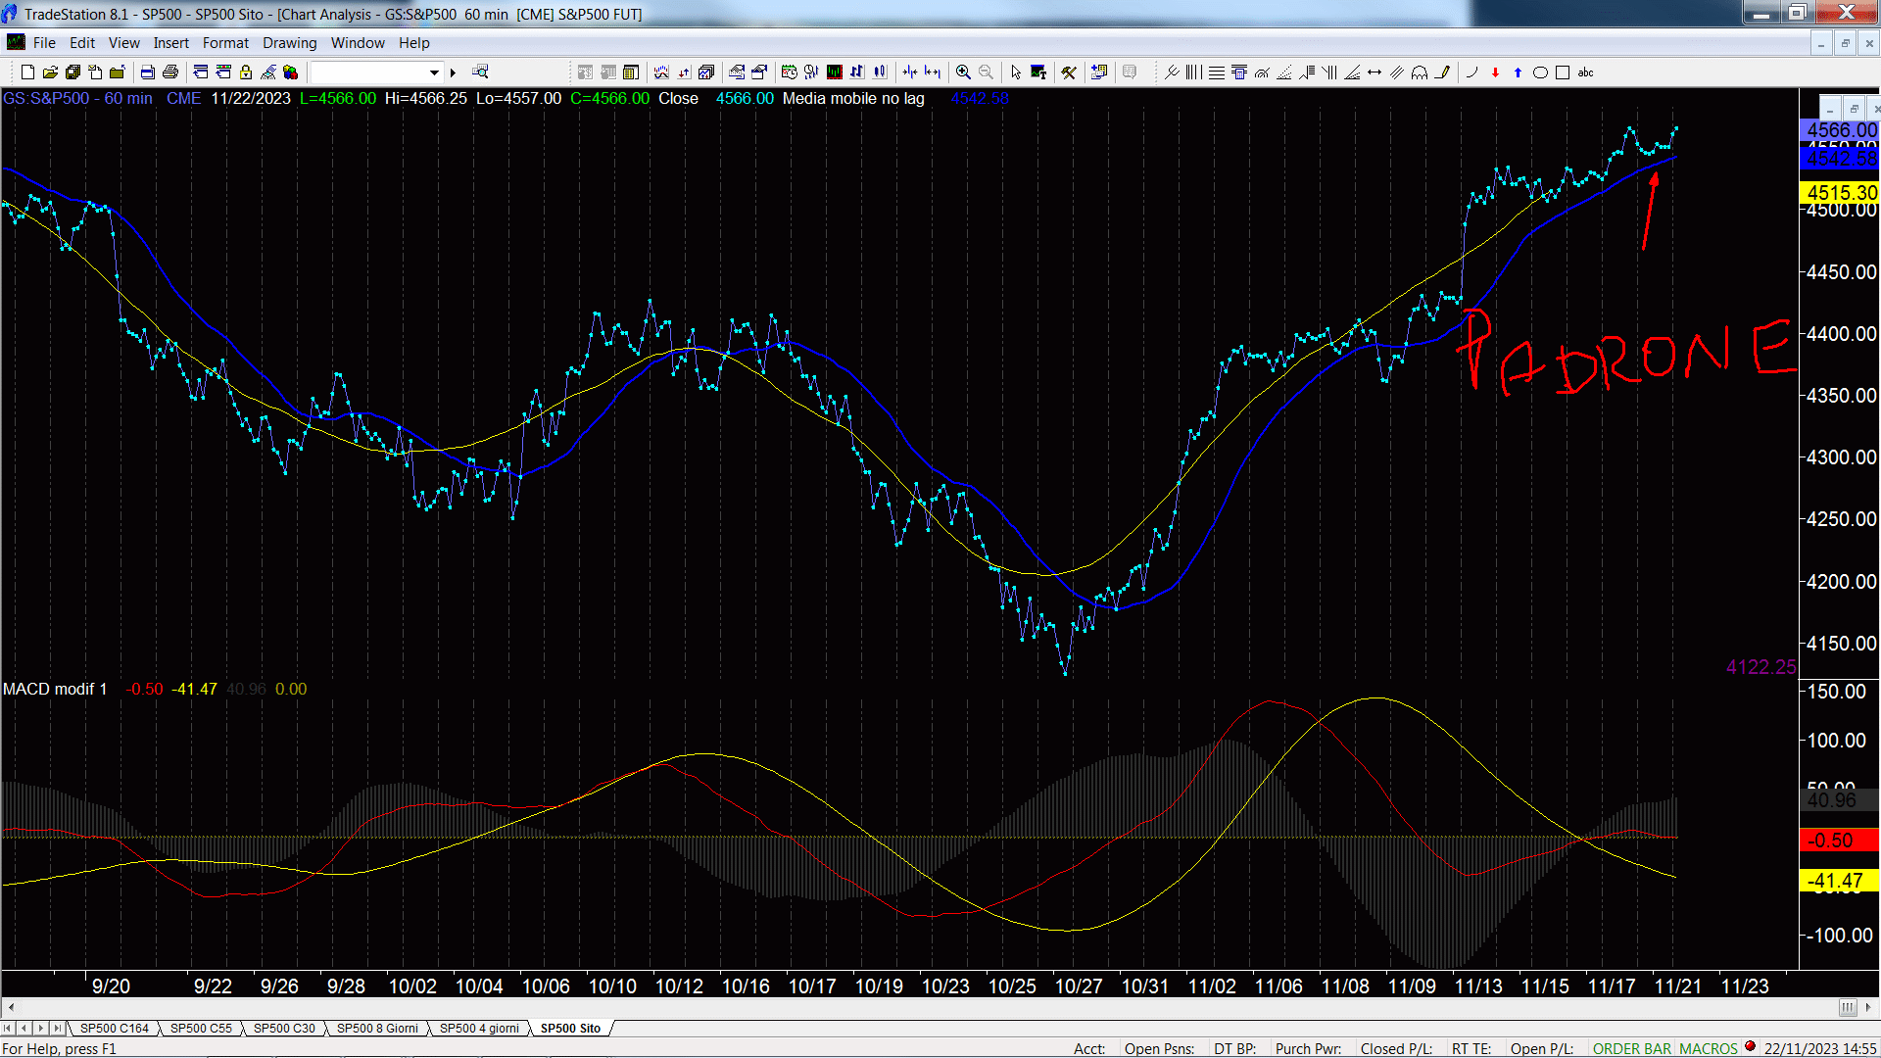Screen dimensions: 1881x1058
Task: Open the Format menu
Action: click(225, 43)
